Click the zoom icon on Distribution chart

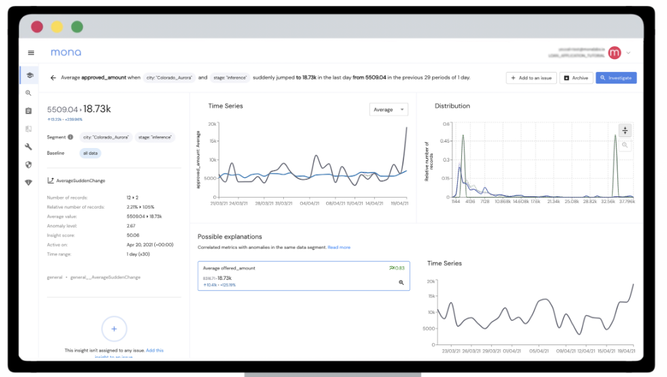tap(626, 145)
